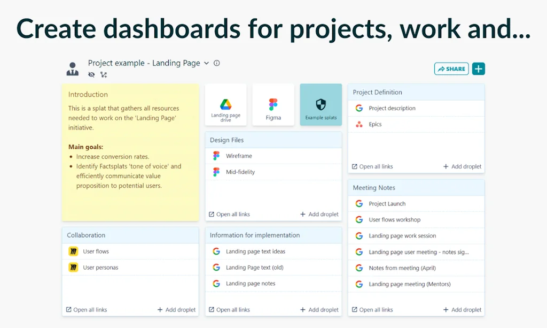Open the Figma shortcut tile

(x=273, y=105)
